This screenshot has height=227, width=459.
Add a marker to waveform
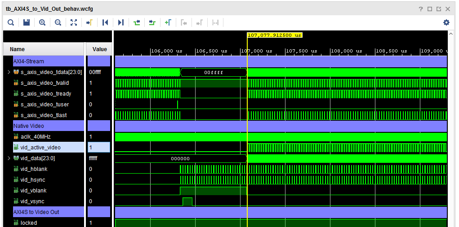click(x=168, y=22)
